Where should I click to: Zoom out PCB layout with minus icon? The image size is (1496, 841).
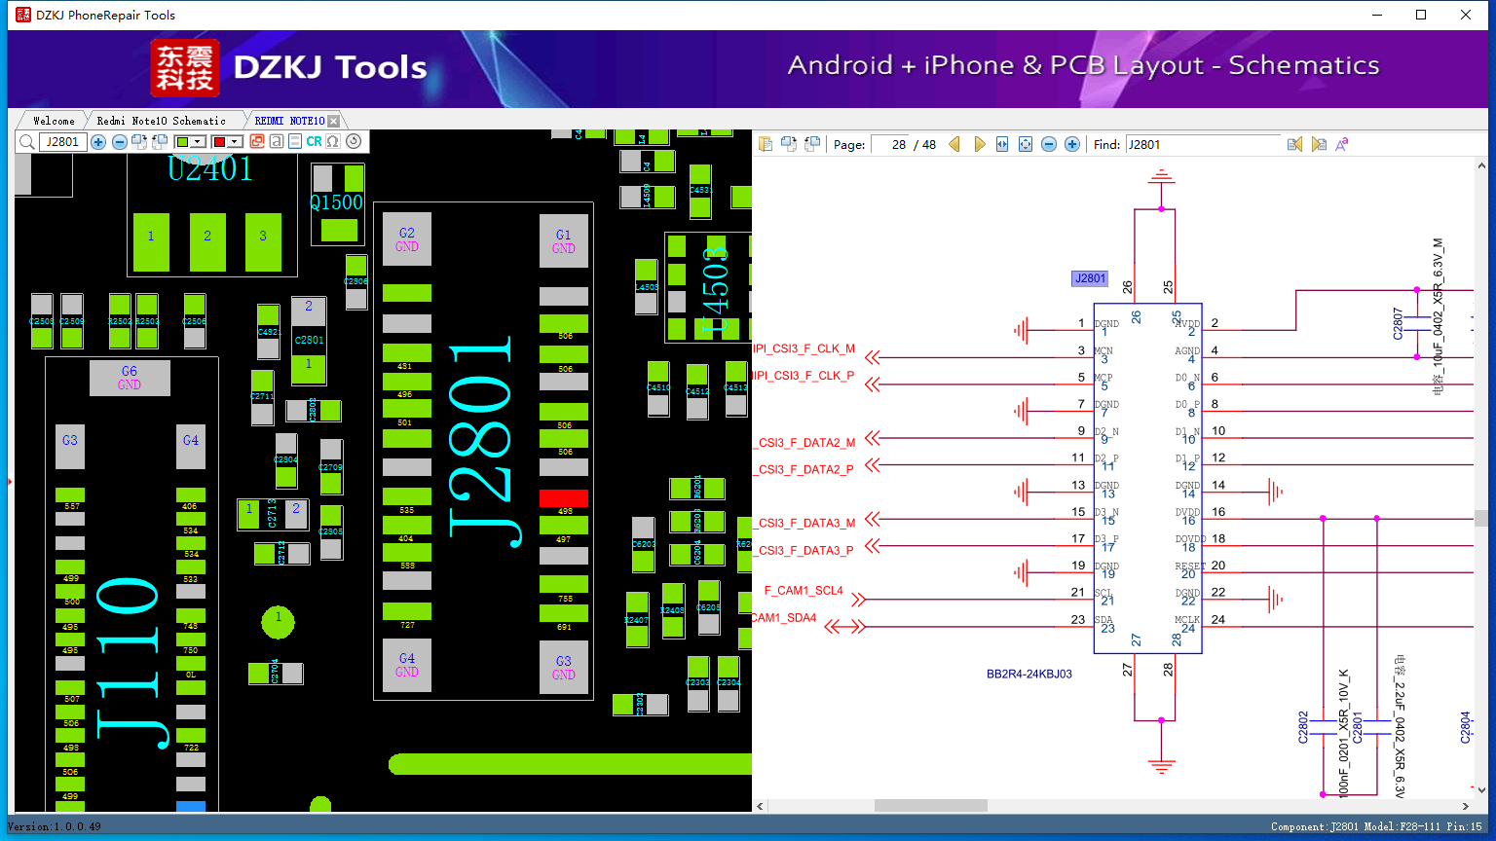[120, 142]
